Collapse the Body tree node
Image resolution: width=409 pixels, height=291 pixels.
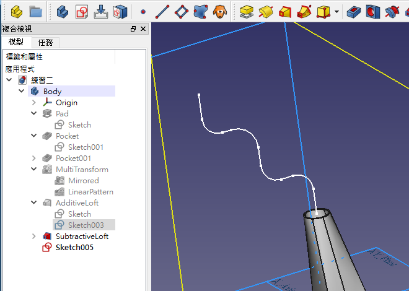click(22, 91)
